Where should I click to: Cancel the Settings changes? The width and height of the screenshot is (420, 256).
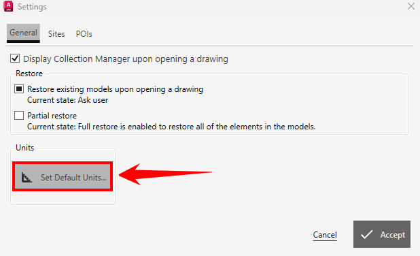click(x=325, y=235)
